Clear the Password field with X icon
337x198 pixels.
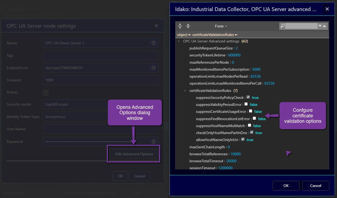pyautogui.click(x=153, y=142)
